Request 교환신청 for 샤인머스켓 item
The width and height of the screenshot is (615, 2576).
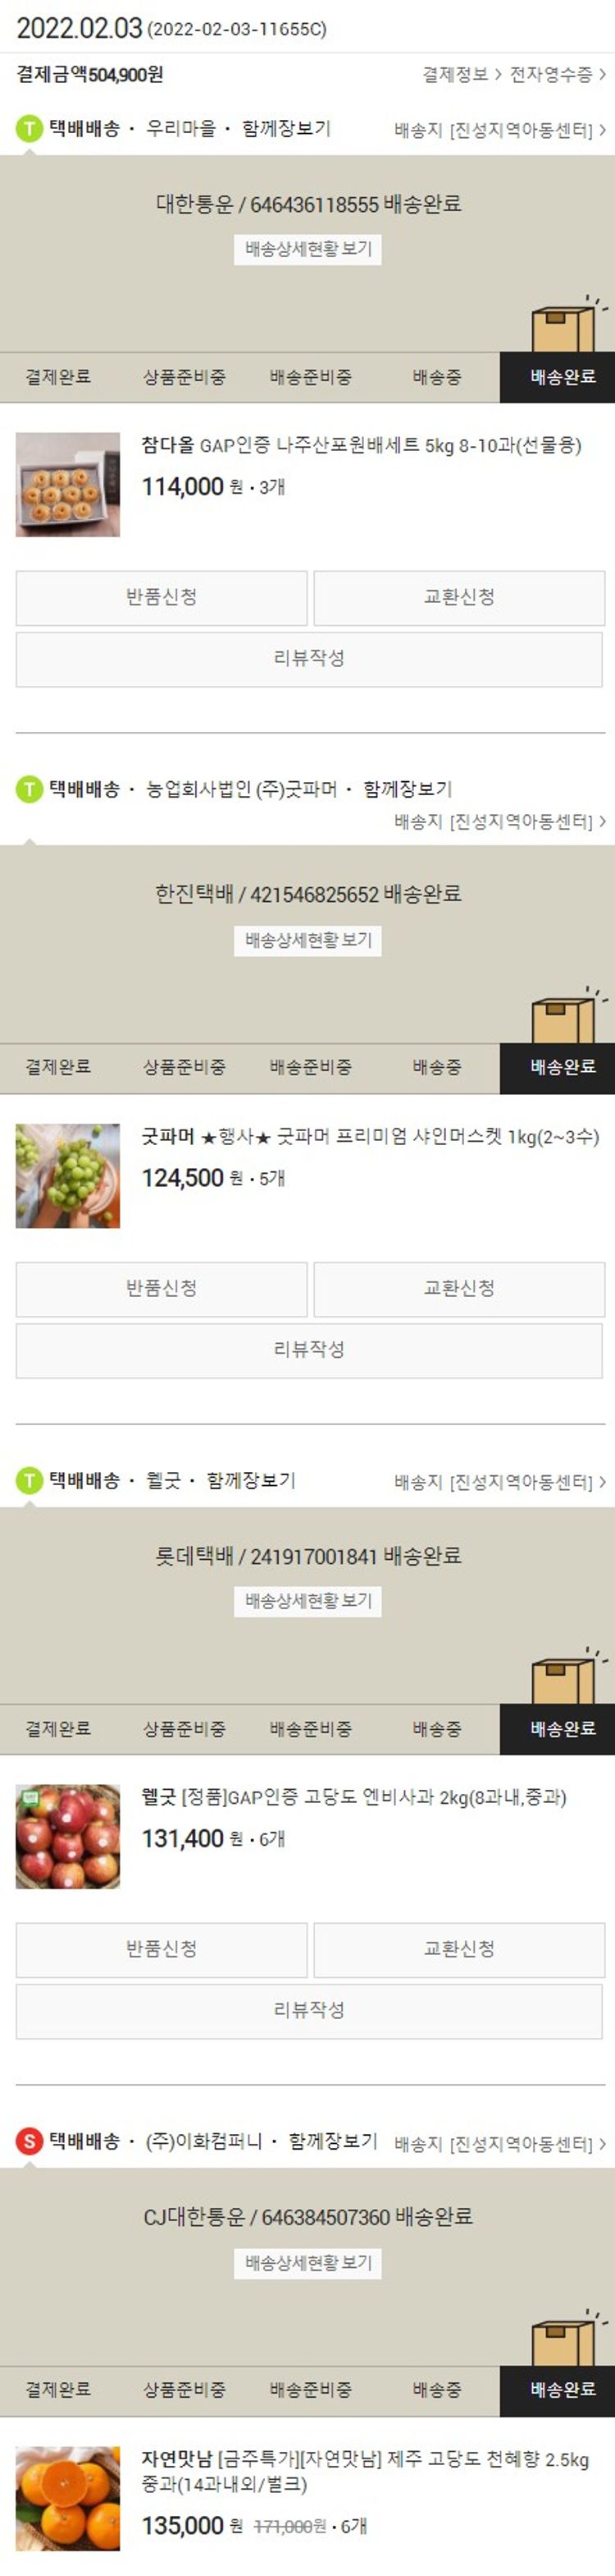[x=459, y=1288]
